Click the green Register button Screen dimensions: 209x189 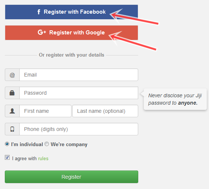72,177
